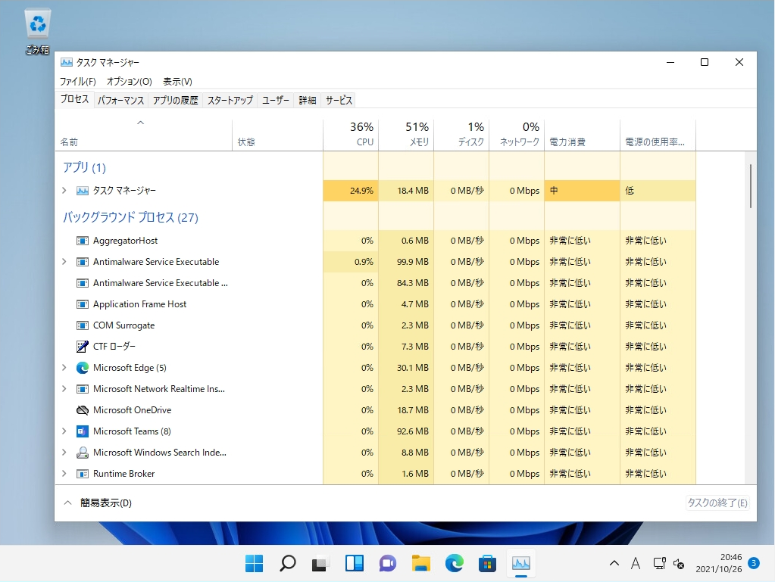775x582 pixels.
Task: Click the Microsoft OneDrive cloud icon
Action: coord(82,410)
